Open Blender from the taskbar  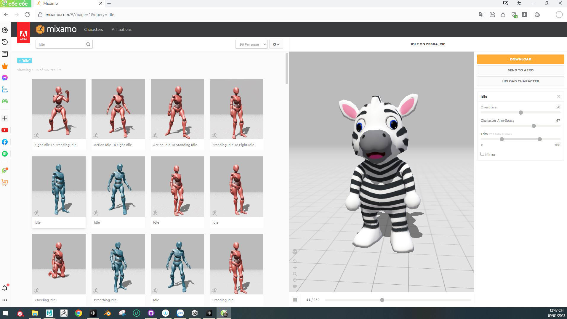[108, 313]
